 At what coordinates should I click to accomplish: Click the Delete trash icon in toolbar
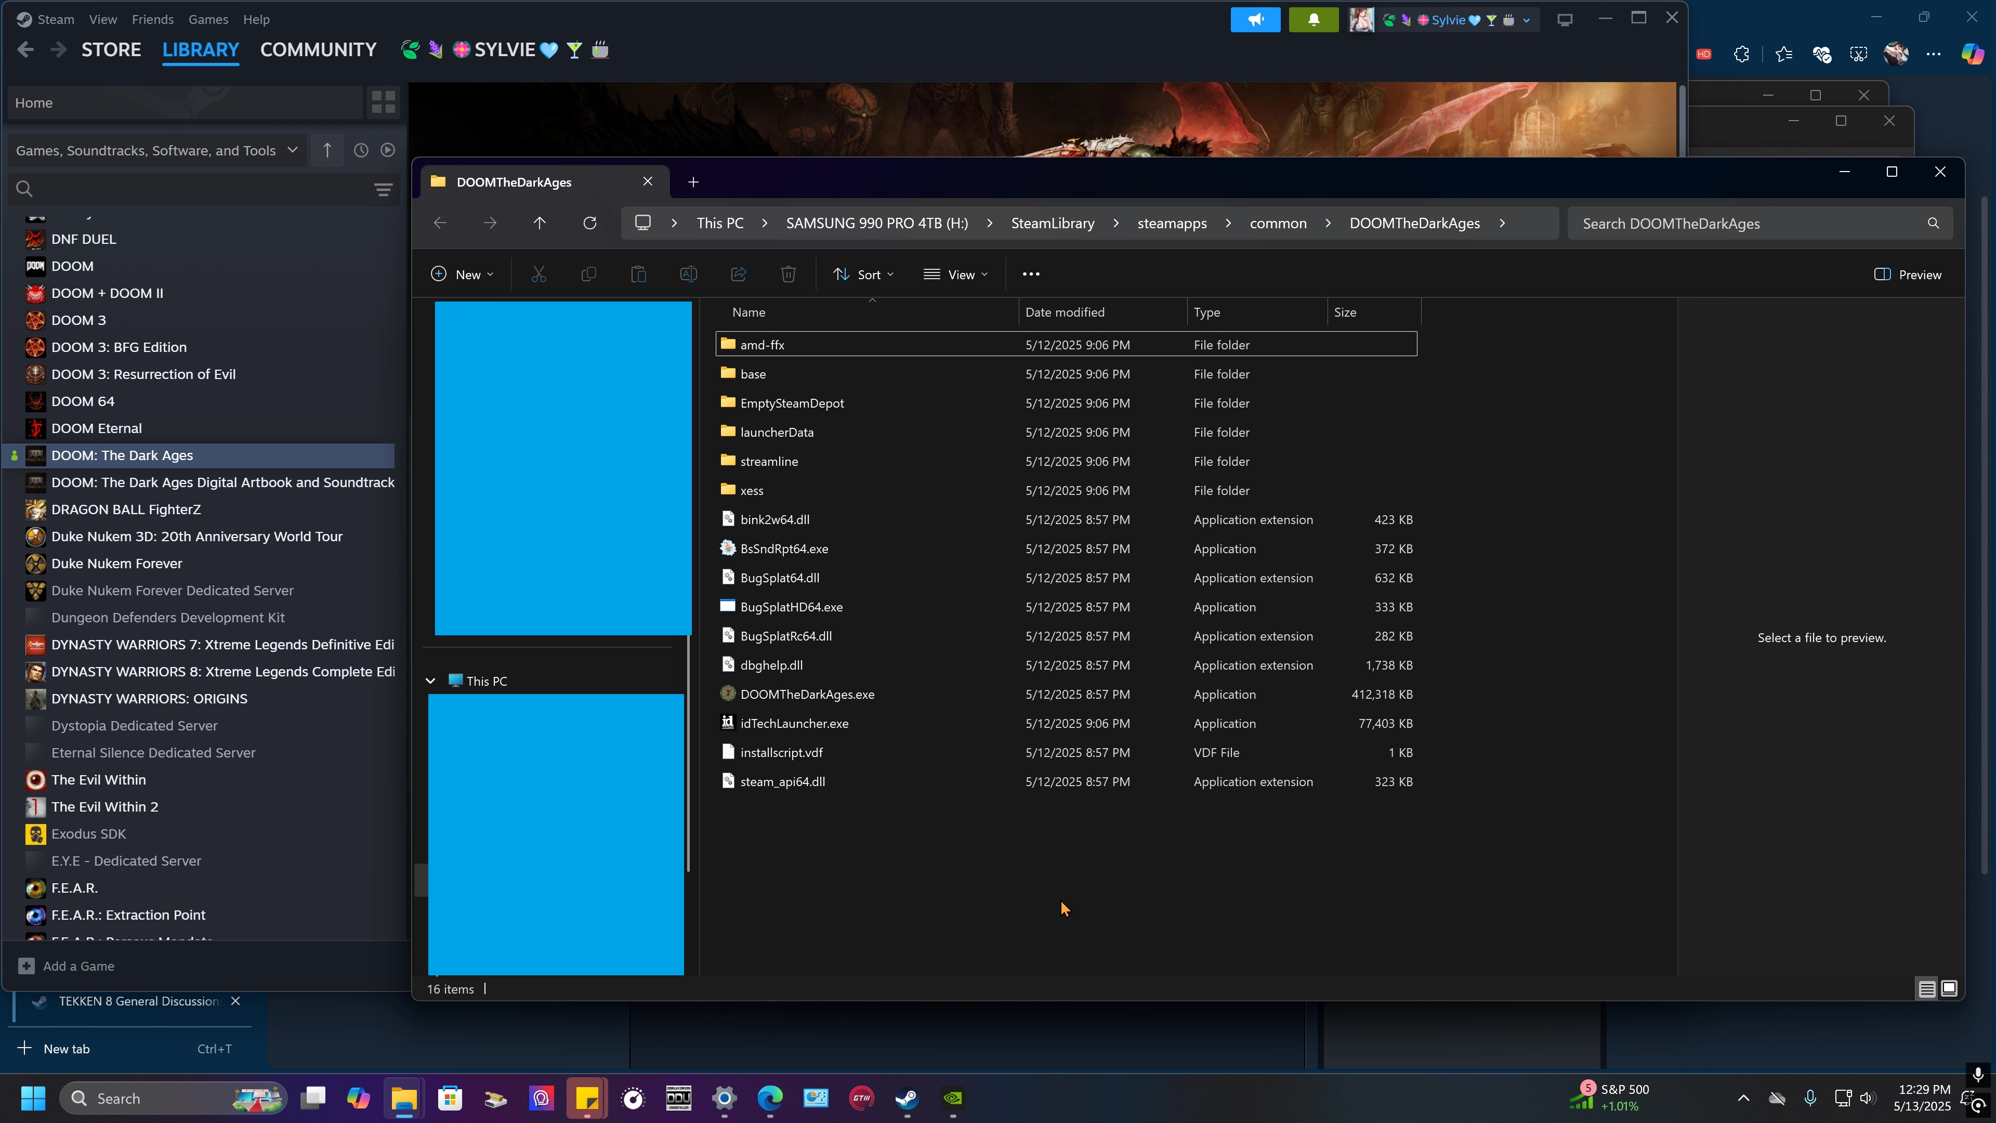788,275
